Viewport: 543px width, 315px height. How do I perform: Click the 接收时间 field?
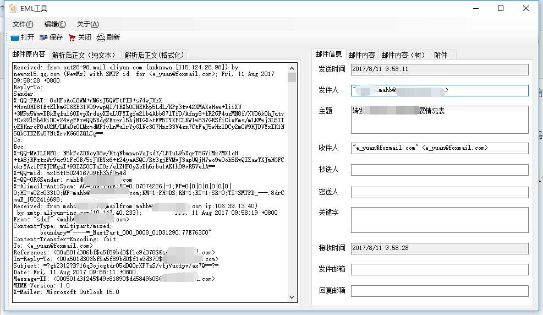[440, 248]
